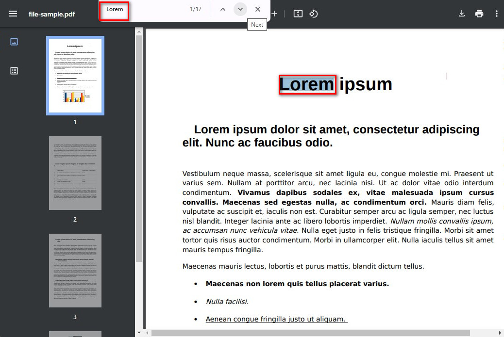Click the highlighted Lorem search match
Image resolution: width=504 pixels, height=337 pixels.
[x=307, y=84]
